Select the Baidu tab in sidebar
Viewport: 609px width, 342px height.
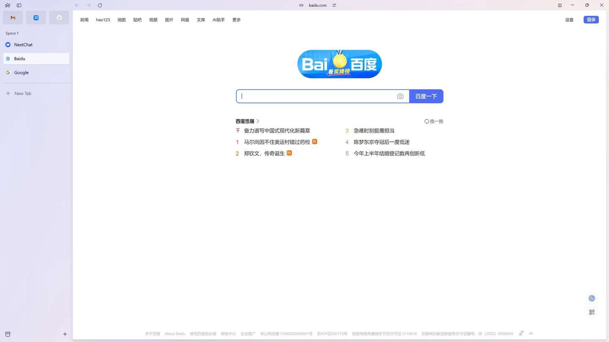pos(36,59)
